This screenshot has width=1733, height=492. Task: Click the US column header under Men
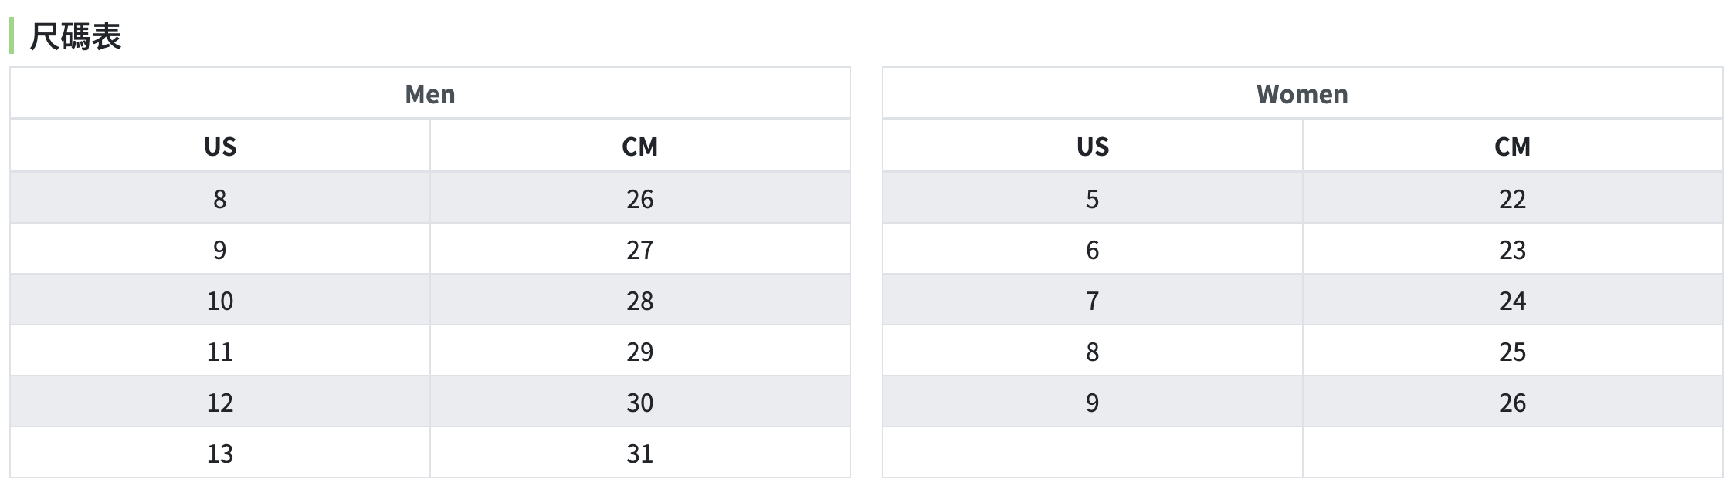(x=220, y=147)
